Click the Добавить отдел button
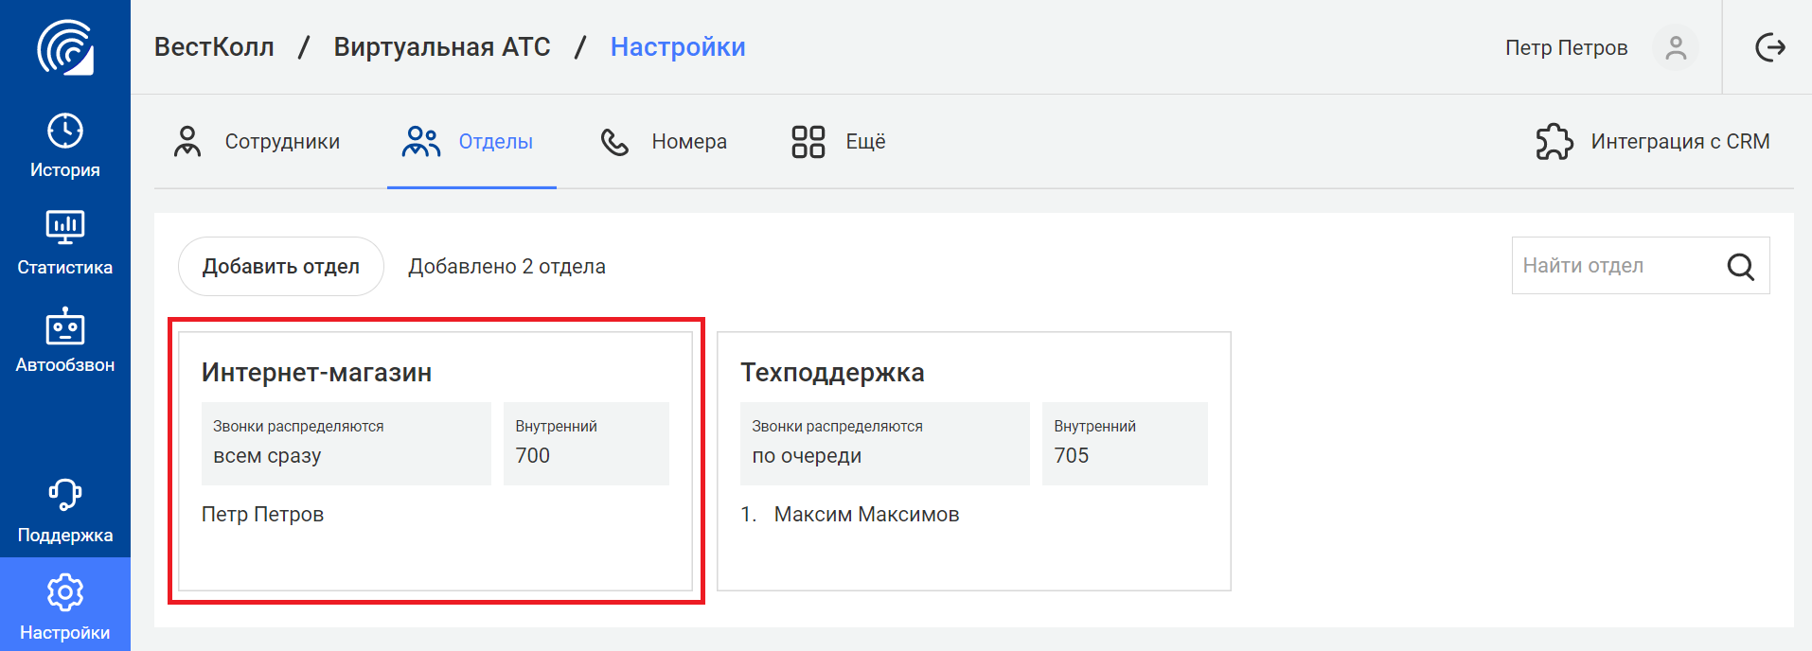The height and width of the screenshot is (651, 1812). pyautogui.click(x=281, y=267)
